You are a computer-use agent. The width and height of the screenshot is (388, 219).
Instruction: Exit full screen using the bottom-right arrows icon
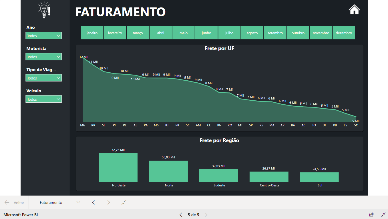[383, 214]
